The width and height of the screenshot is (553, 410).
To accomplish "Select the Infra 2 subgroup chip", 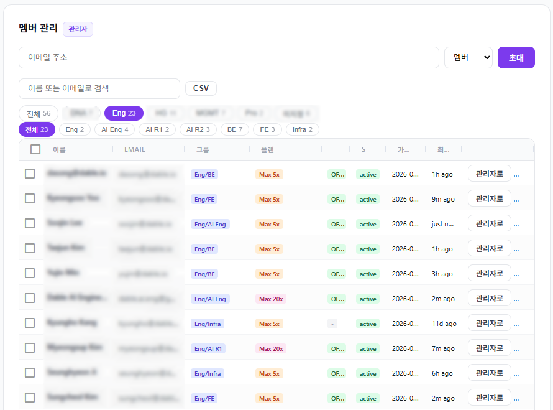I will (x=303, y=129).
